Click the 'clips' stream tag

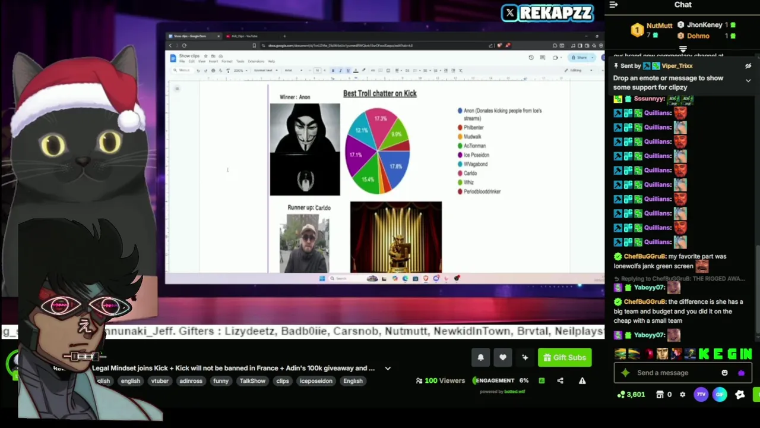[283, 381]
